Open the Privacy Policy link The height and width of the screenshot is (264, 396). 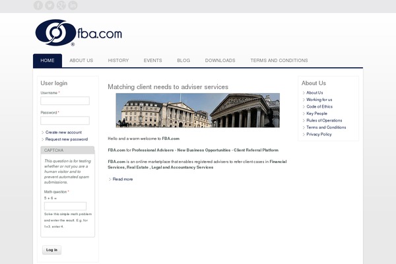[319, 135]
